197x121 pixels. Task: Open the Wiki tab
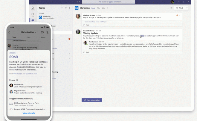[103, 8]
